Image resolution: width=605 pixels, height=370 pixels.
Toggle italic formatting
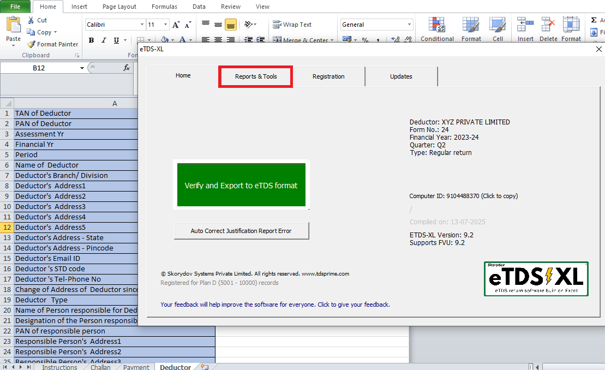pyautogui.click(x=104, y=40)
